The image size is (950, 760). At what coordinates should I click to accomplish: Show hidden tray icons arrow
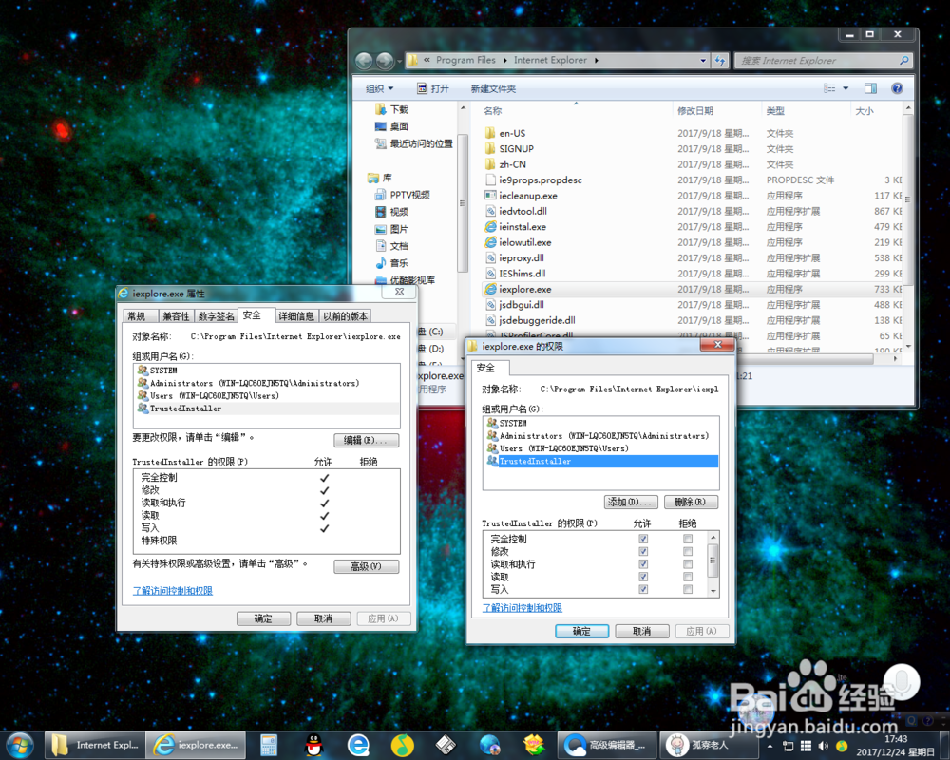(769, 746)
